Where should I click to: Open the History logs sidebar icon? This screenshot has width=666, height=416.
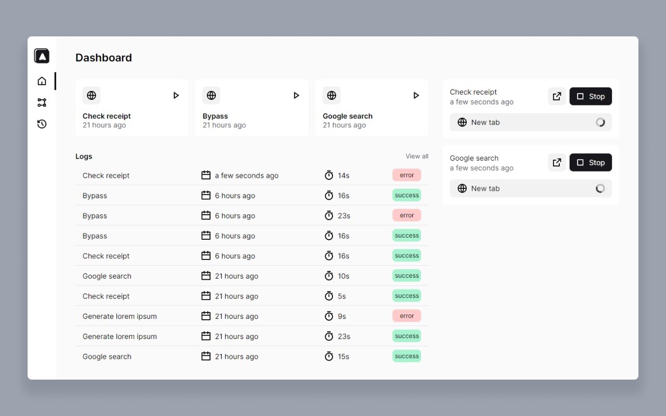tap(42, 124)
